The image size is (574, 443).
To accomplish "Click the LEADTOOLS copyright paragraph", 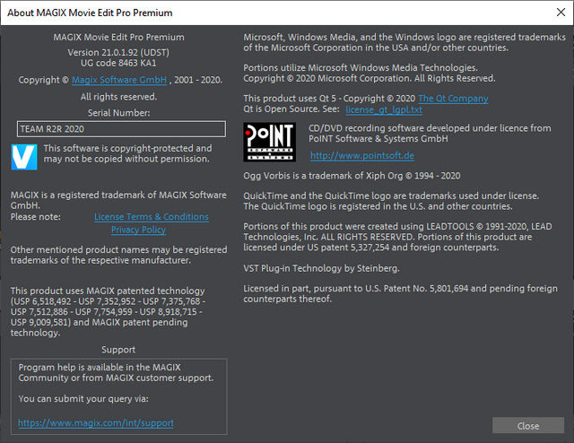I will point(397,237).
